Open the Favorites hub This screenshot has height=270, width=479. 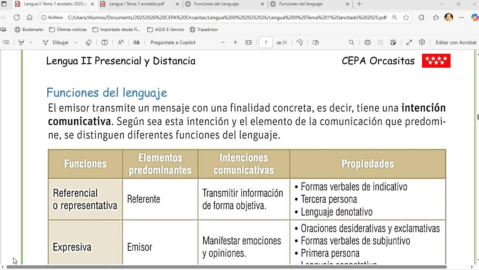click(436, 17)
